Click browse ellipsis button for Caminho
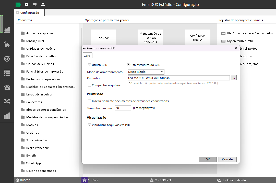276x183 pixels. (234, 78)
